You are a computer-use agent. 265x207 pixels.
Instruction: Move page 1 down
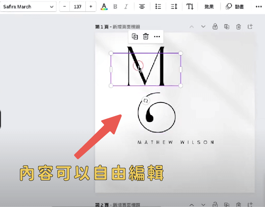tap(203, 27)
